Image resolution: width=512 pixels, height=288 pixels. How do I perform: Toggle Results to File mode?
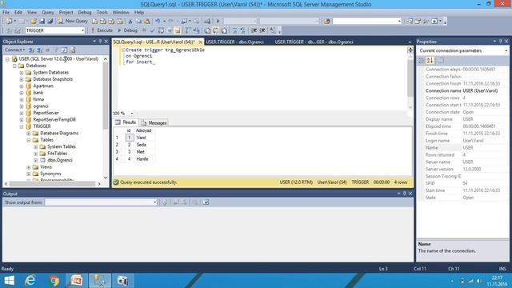[225, 30]
